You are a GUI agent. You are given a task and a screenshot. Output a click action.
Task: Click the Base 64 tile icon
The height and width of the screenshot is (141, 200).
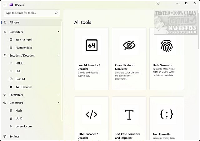[x=91, y=45]
